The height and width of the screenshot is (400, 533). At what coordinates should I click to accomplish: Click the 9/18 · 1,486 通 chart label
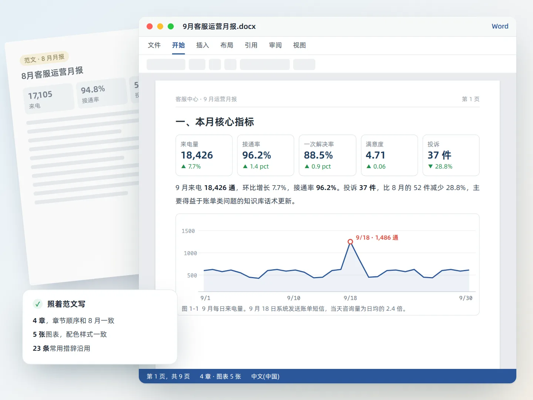pos(377,237)
